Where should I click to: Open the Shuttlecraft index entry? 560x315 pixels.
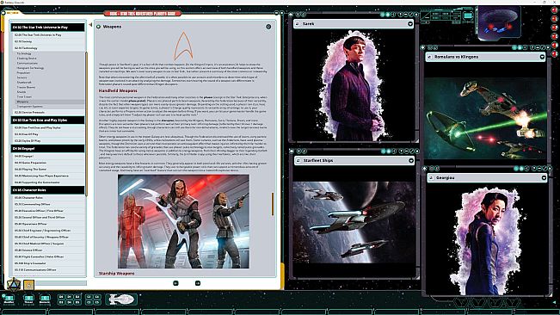pos(24,83)
